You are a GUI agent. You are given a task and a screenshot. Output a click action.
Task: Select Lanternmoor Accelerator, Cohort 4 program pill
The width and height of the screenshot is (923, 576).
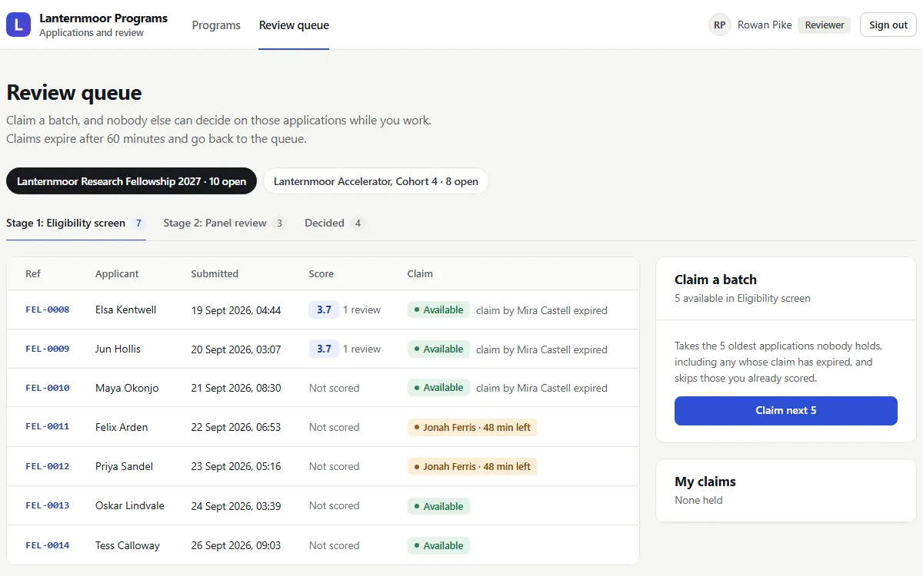coord(376,181)
